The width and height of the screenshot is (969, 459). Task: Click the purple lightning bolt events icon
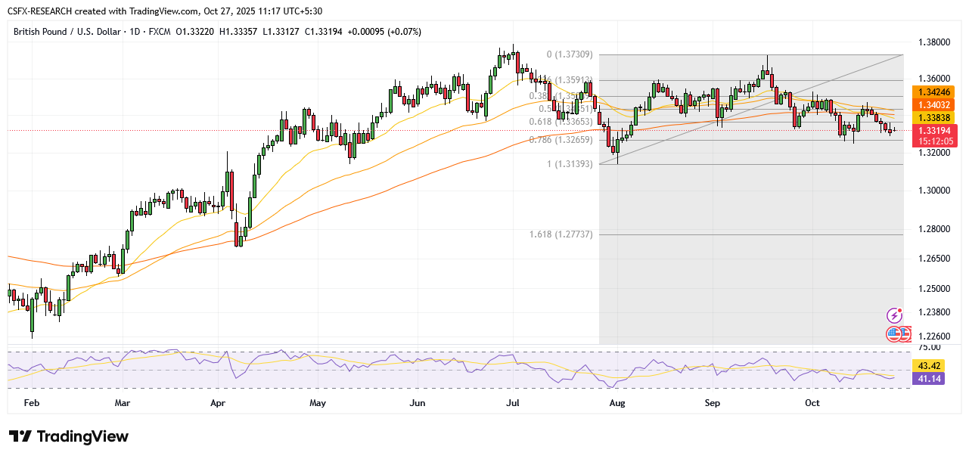click(x=895, y=315)
